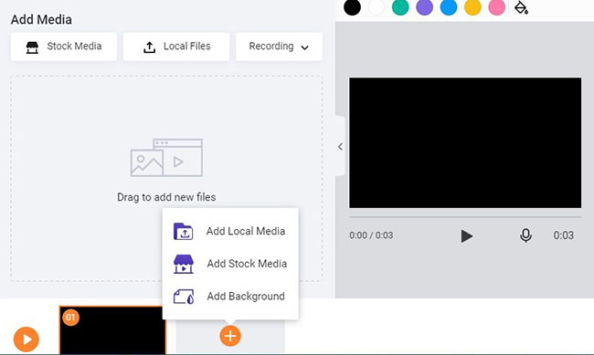
Task: Choose Add Stock Media from popup
Action: pyautogui.click(x=230, y=264)
